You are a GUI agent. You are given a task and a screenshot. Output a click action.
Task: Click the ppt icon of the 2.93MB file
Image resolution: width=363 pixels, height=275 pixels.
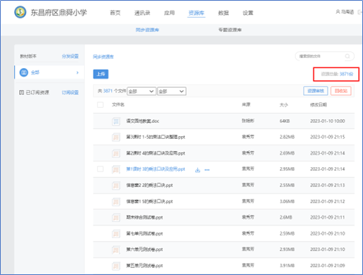(x=116, y=249)
